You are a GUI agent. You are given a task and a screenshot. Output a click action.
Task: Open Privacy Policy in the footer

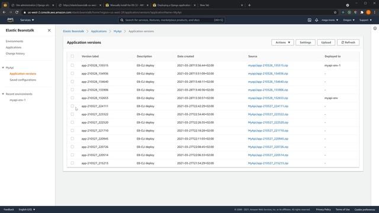tap(323, 209)
